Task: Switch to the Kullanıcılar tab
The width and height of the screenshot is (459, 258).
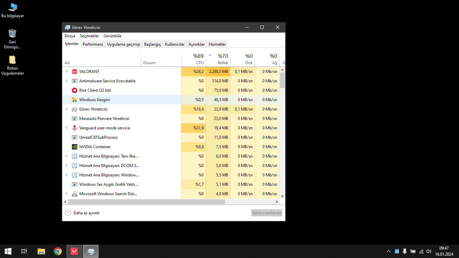Action: pos(175,44)
